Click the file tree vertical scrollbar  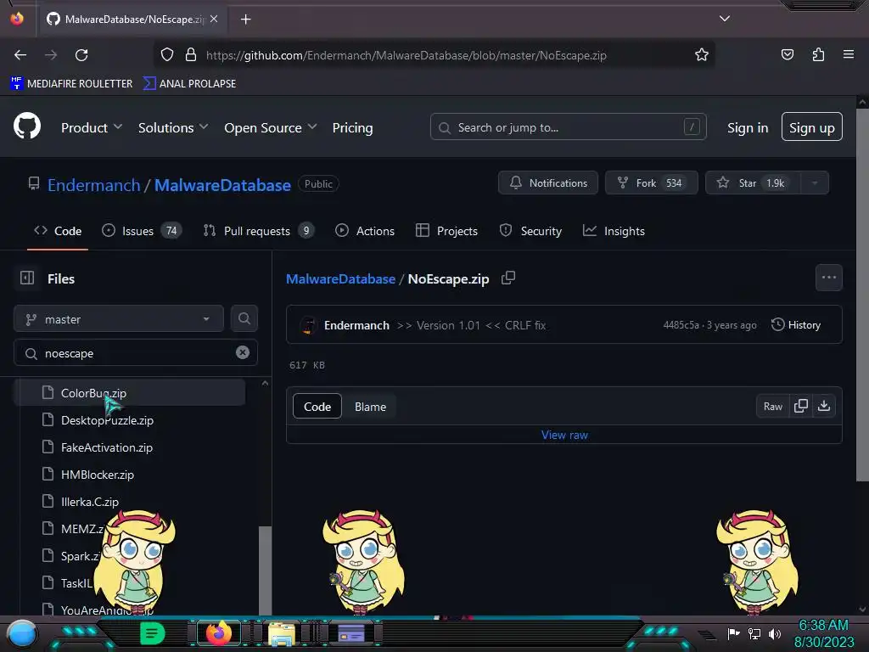coord(265,570)
